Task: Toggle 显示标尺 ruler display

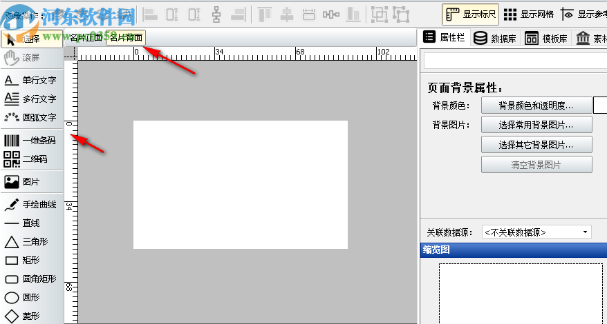Action: coord(470,14)
